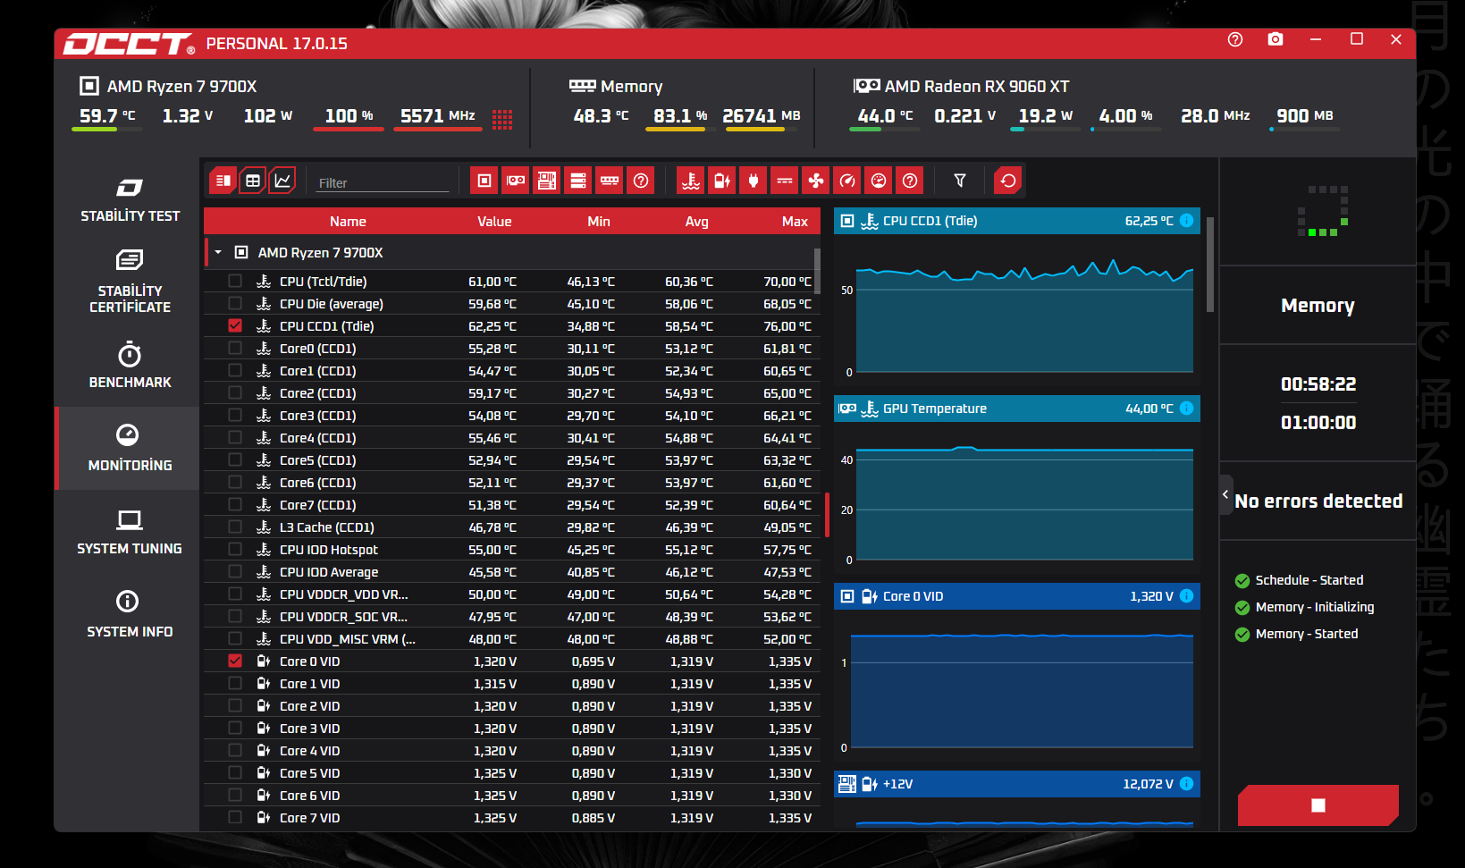Check the Core 7 VID checkbox
Screen dimensions: 1465x868
pos(235,818)
